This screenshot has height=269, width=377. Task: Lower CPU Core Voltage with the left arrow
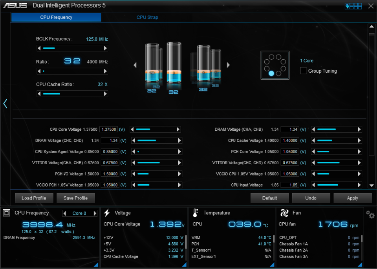pos(132,129)
